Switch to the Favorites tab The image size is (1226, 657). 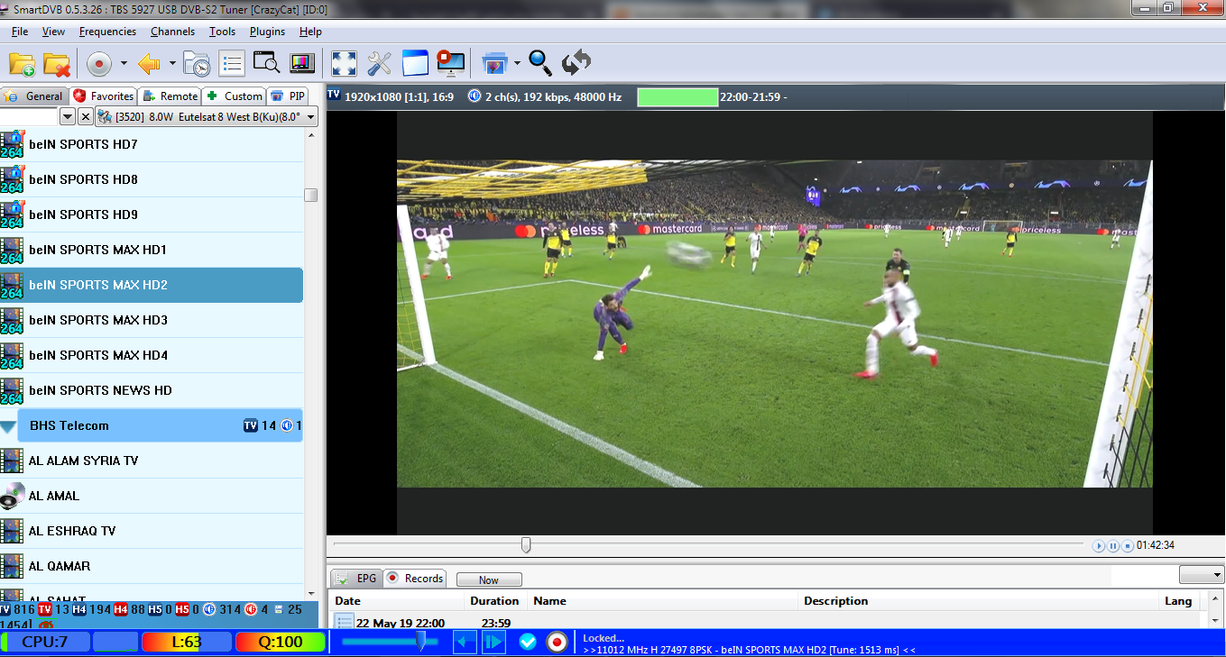pyautogui.click(x=104, y=96)
